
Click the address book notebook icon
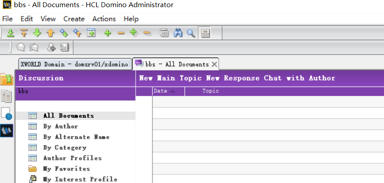[65, 47]
